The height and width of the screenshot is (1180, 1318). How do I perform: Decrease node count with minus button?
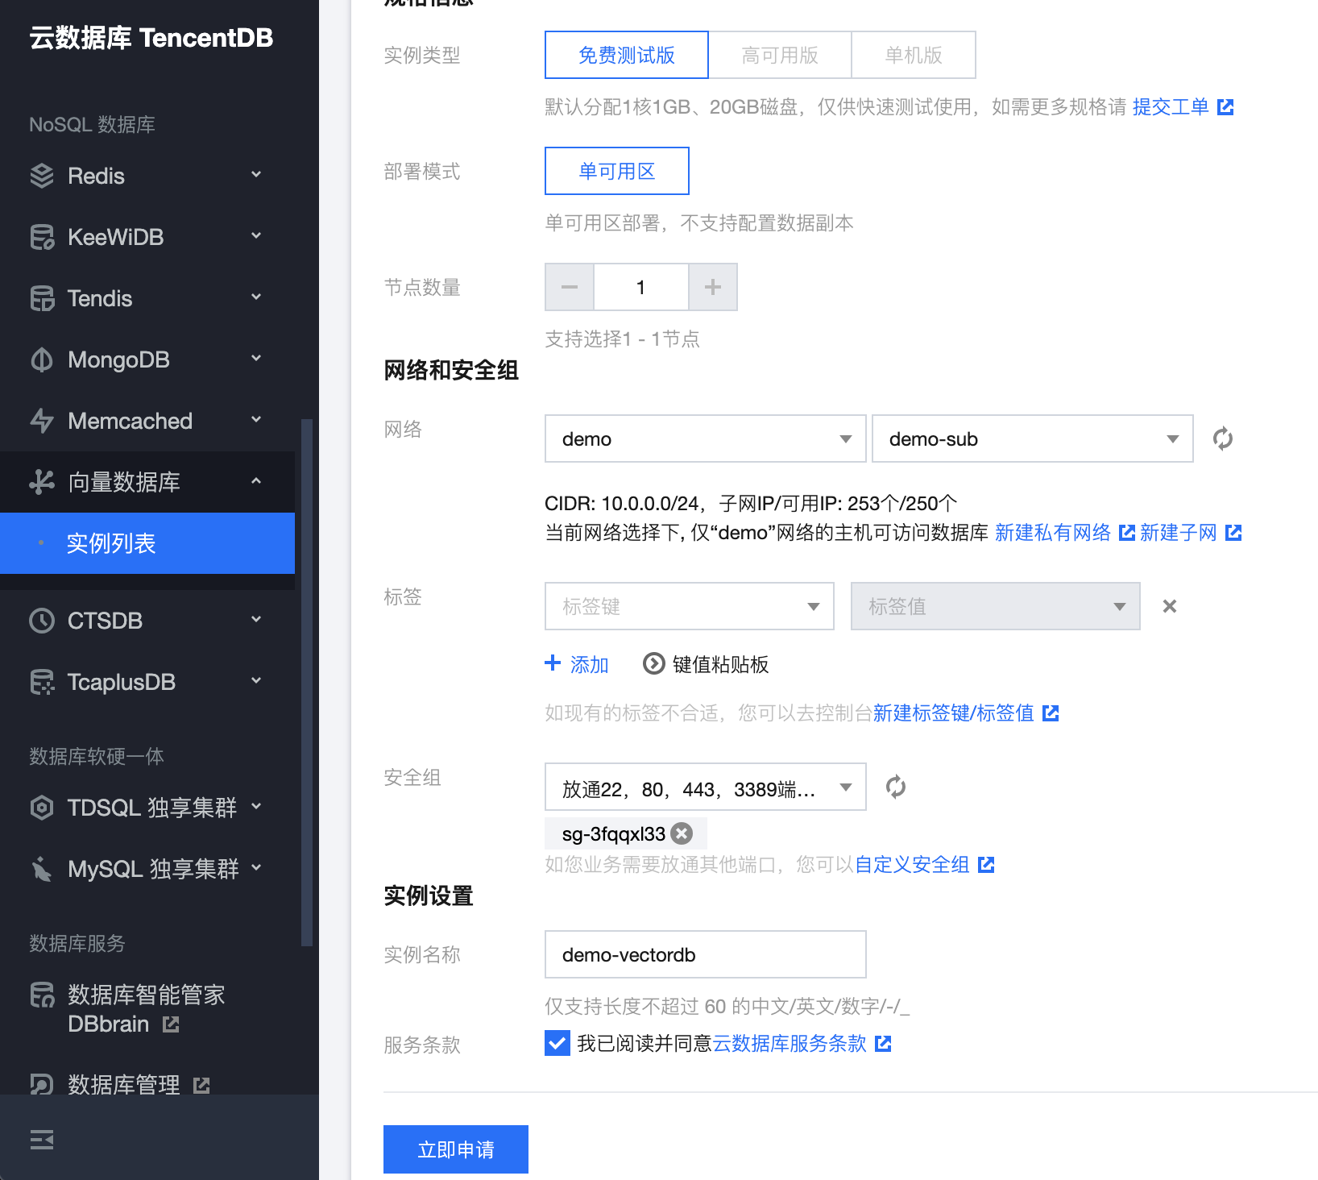pos(570,287)
